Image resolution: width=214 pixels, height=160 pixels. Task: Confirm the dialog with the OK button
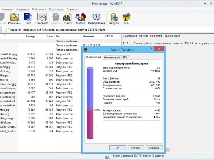117,148
